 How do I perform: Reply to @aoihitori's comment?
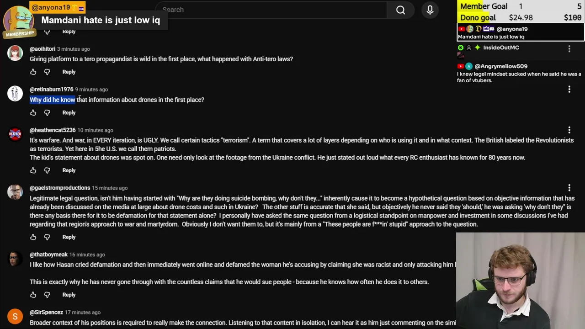[x=69, y=72]
